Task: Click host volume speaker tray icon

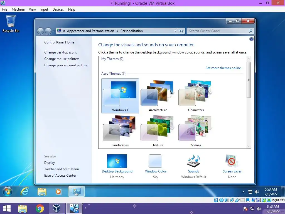Action: [x=259, y=208]
